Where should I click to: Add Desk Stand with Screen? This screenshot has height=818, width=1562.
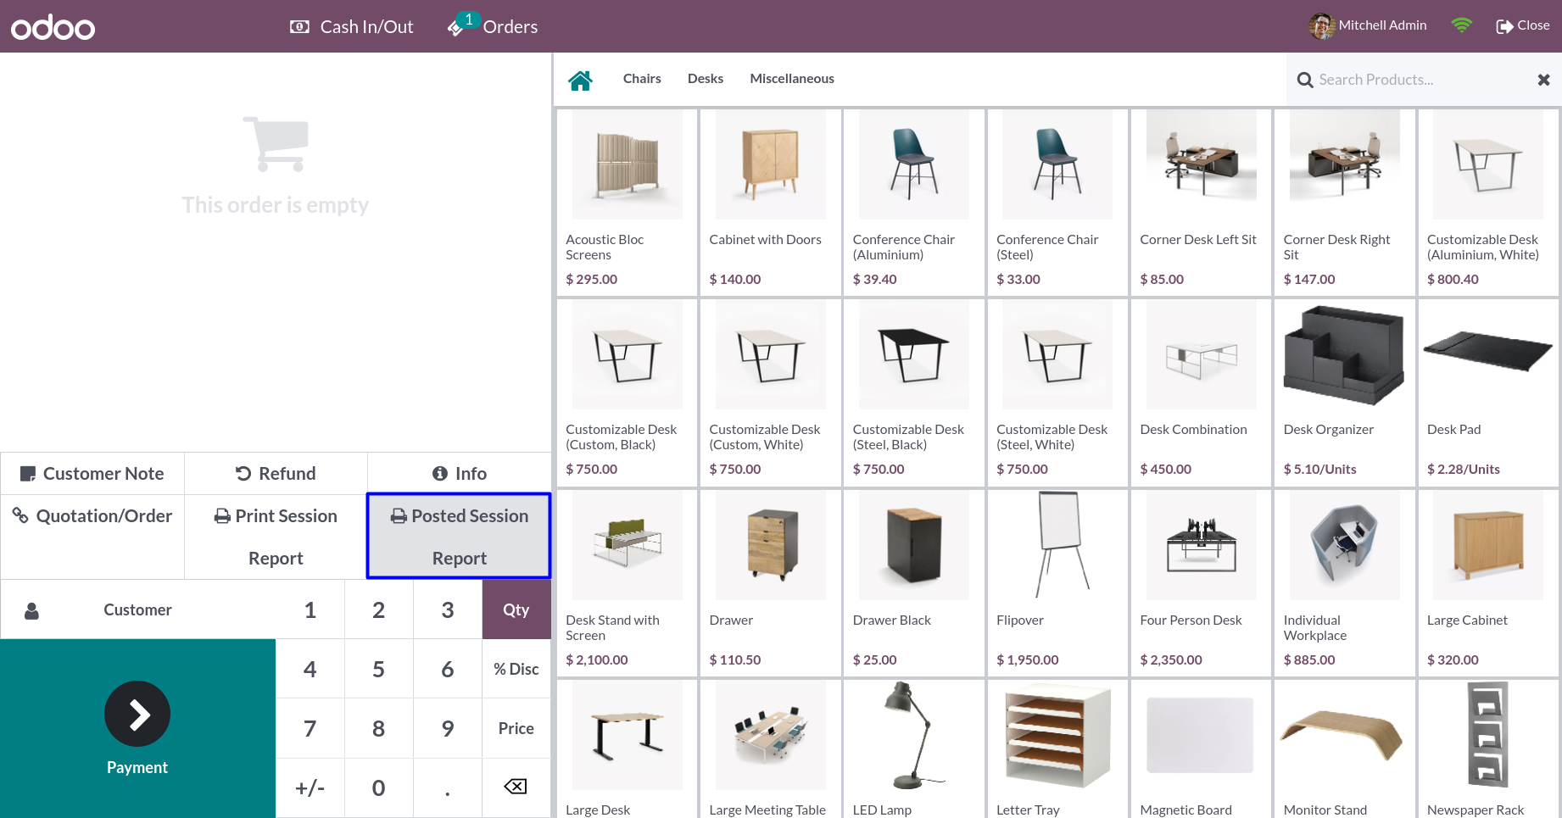(x=627, y=583)
